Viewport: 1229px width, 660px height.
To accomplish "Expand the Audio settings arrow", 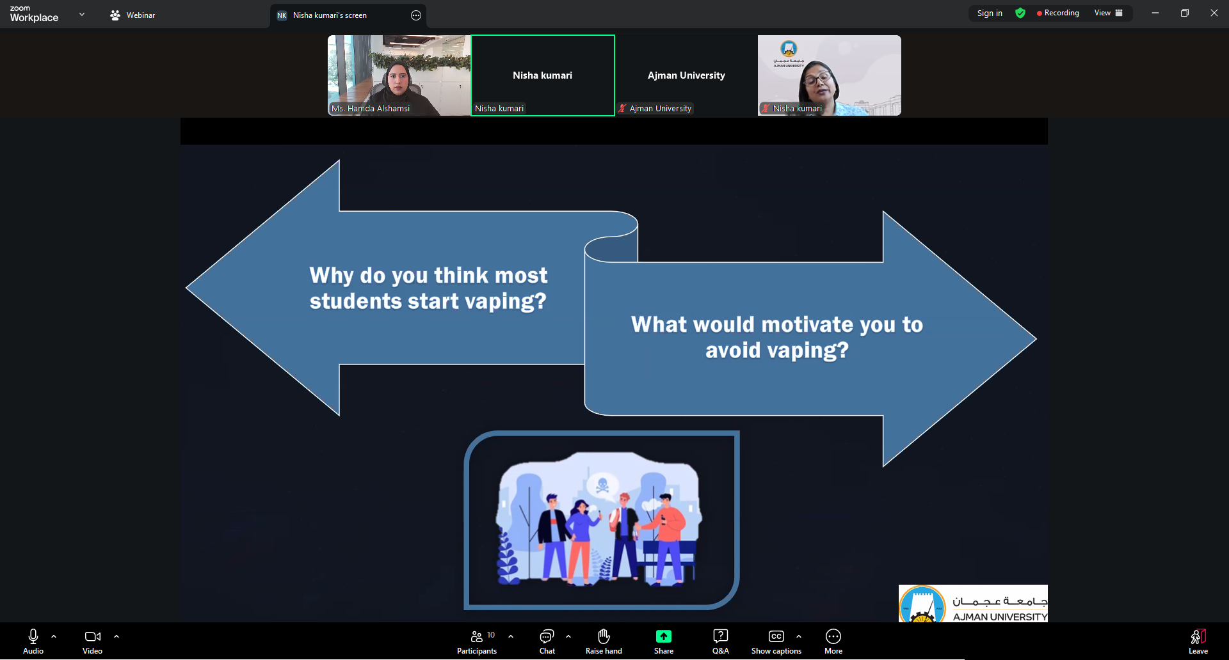I will tap(54, 636).
